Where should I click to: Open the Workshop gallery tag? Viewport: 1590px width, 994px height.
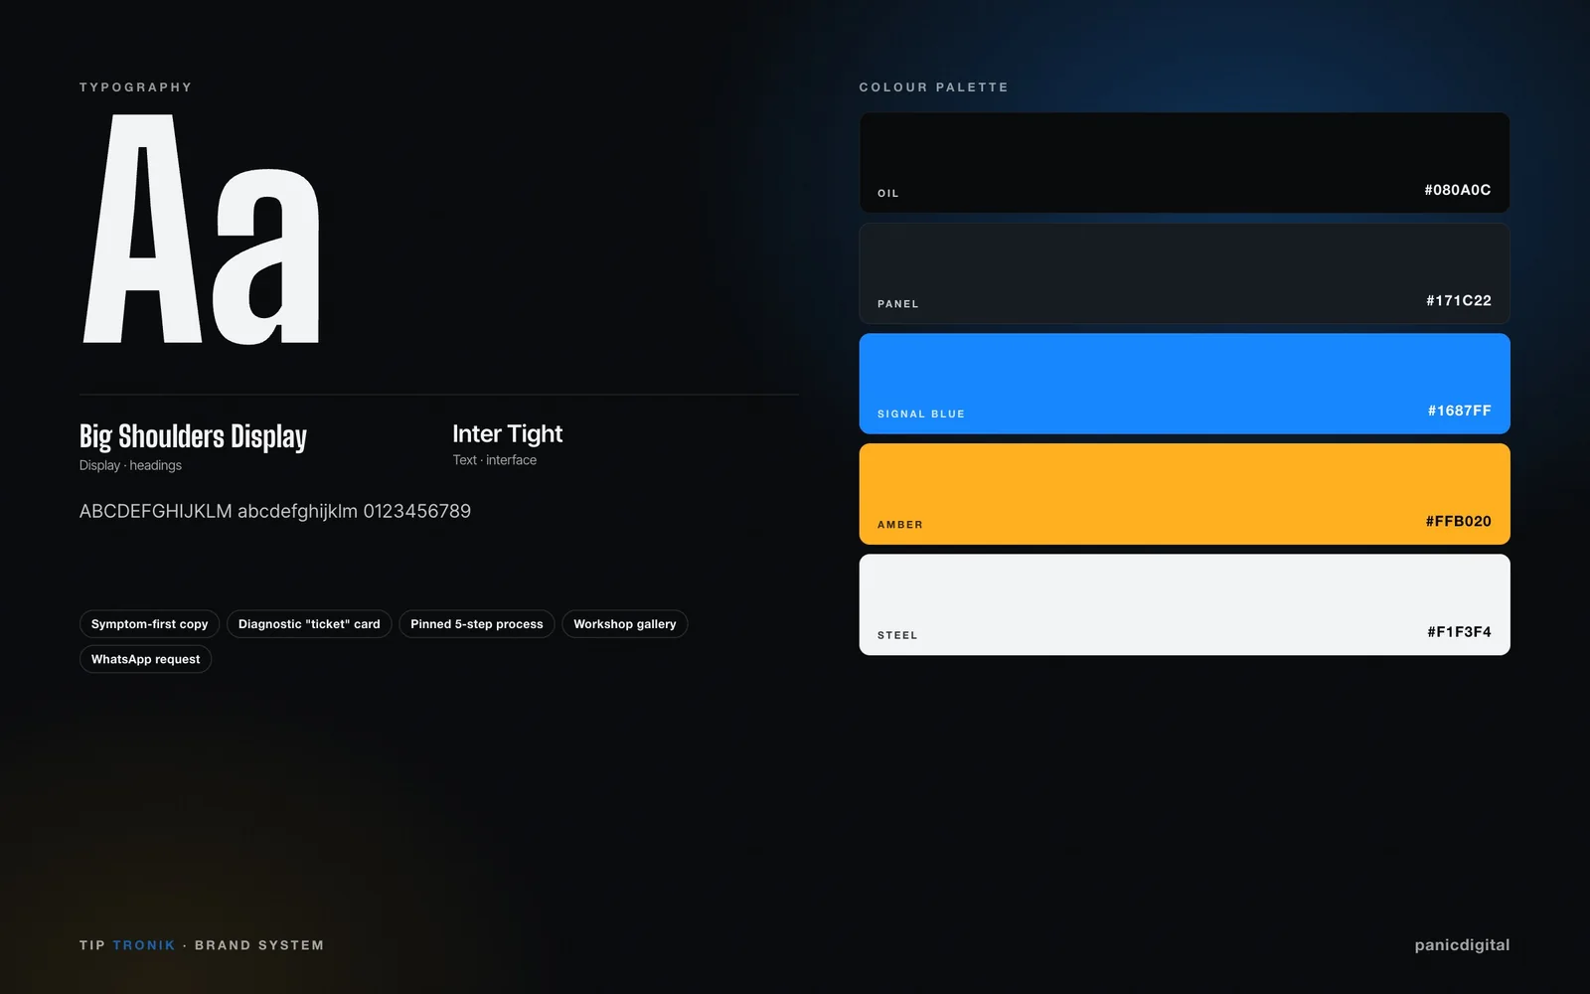[625, 624]
